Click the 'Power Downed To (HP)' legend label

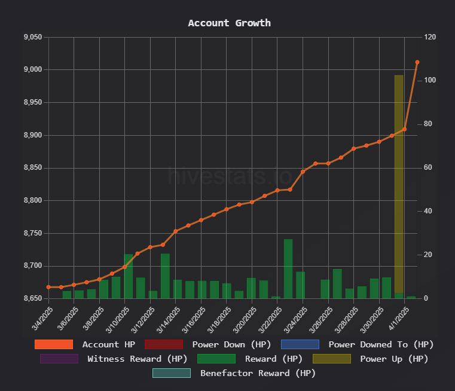[381, 344]
